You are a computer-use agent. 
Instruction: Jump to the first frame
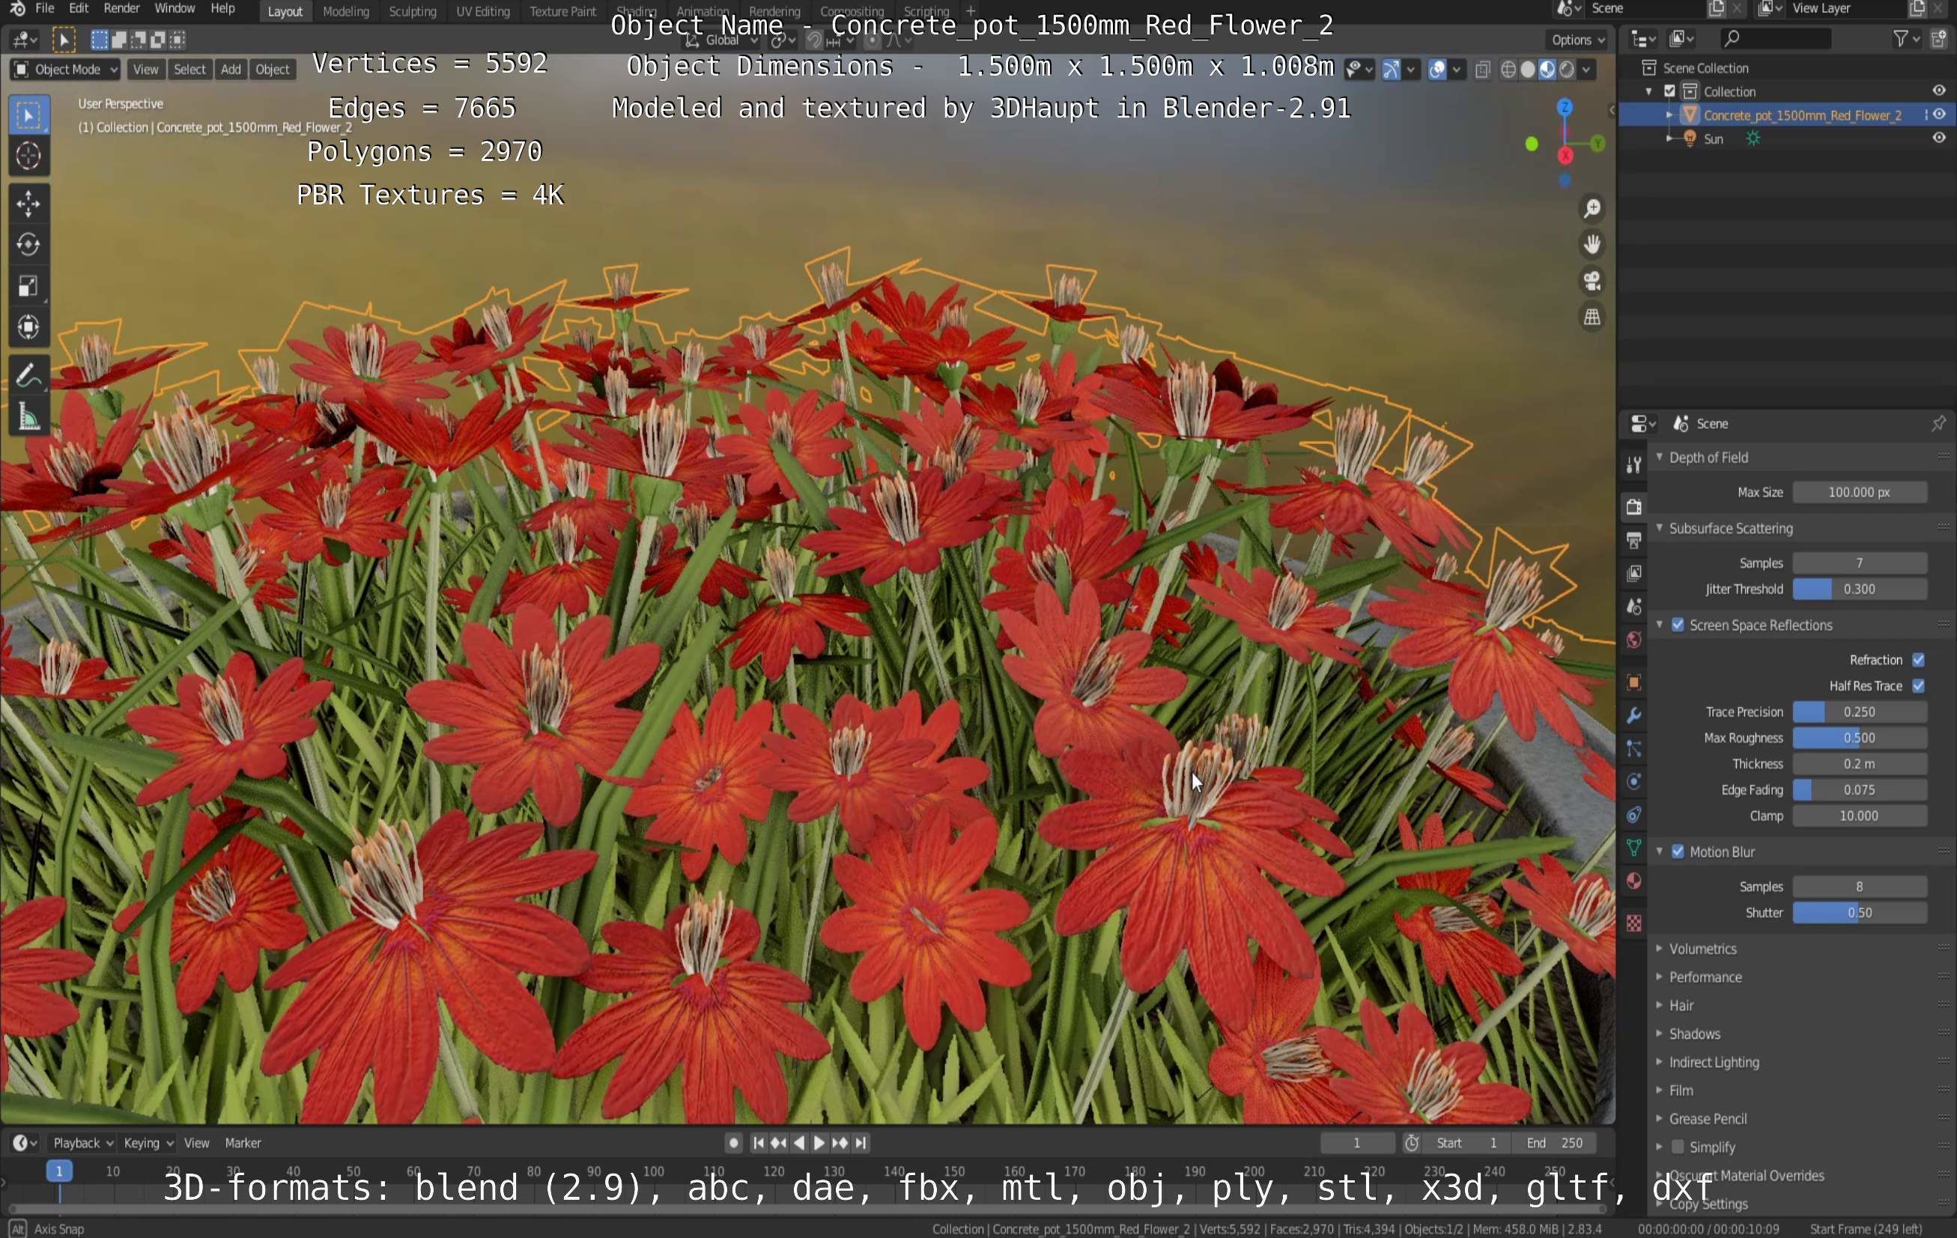pos(758,1144)
